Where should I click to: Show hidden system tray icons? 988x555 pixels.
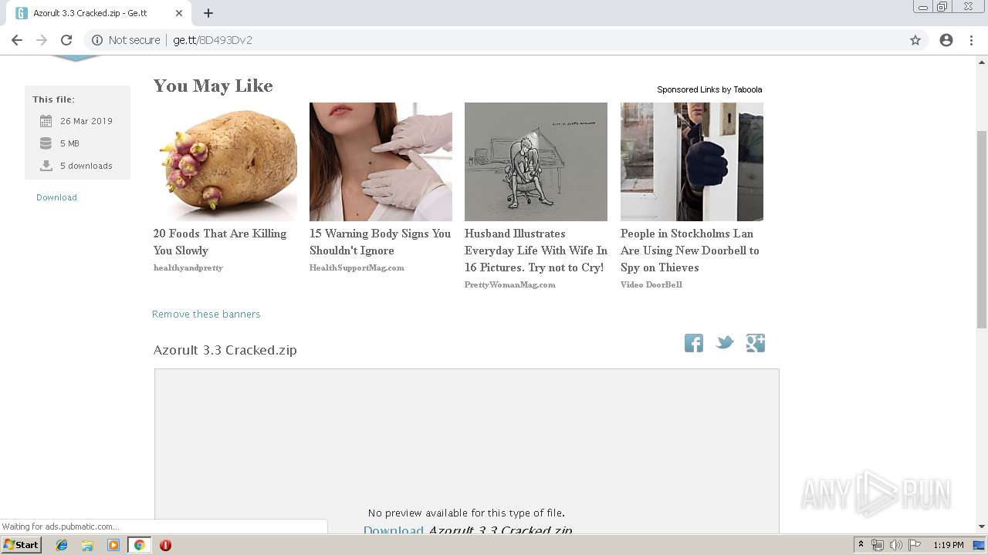click(861, 545)
